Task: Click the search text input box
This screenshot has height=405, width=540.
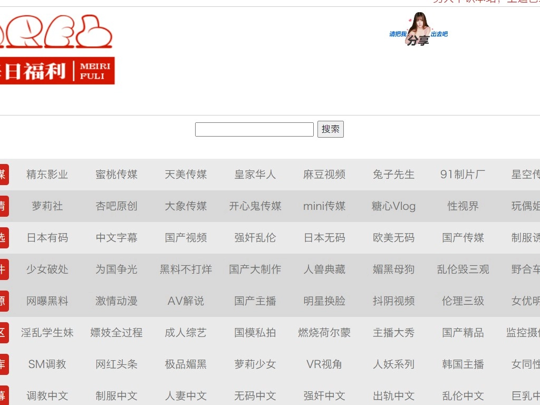Action: point(254,129)
